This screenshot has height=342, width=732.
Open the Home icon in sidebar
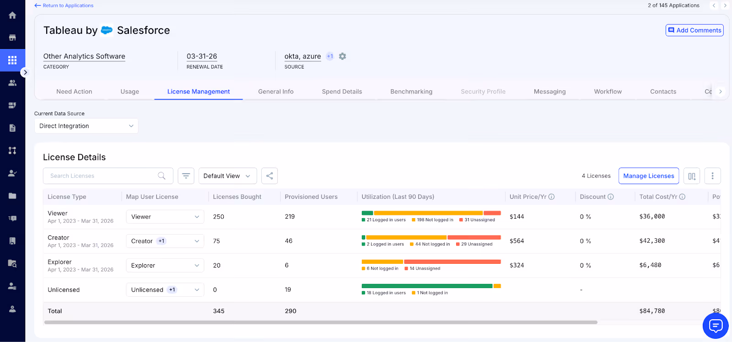coord(12,15)
